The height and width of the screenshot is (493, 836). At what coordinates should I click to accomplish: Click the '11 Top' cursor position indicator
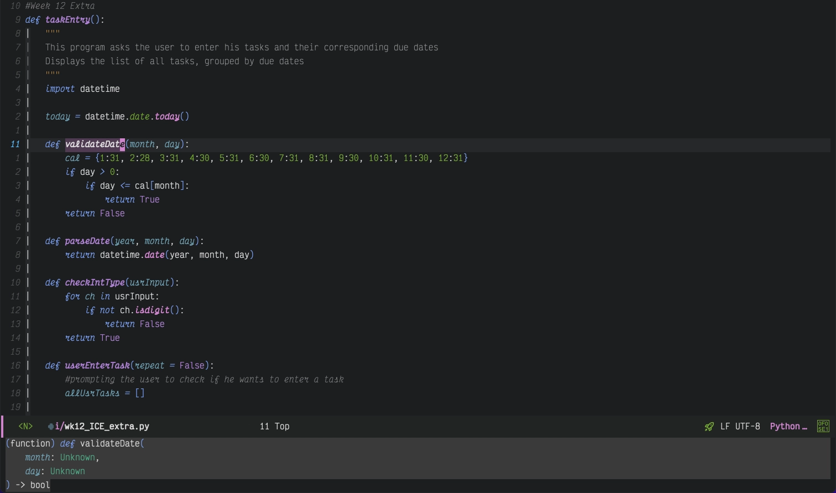tap(274, 426)
